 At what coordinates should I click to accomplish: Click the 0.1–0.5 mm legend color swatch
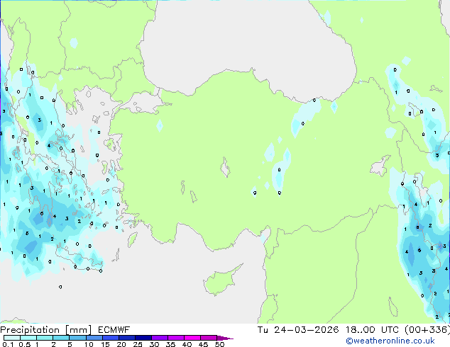[x=12, y=338]
